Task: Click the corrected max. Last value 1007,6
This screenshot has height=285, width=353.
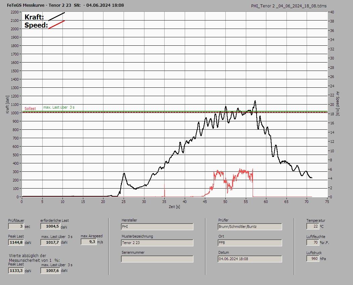Action: pos(50,271)
